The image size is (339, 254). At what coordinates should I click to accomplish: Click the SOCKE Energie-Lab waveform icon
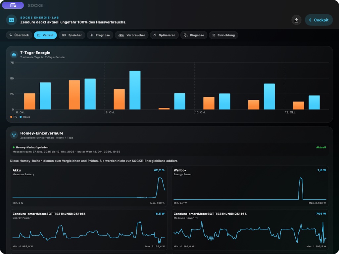pyautogui.click(x=11, y=20)
